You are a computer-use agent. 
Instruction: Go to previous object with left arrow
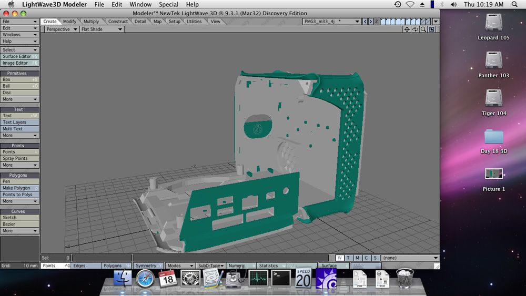(365, 22)
